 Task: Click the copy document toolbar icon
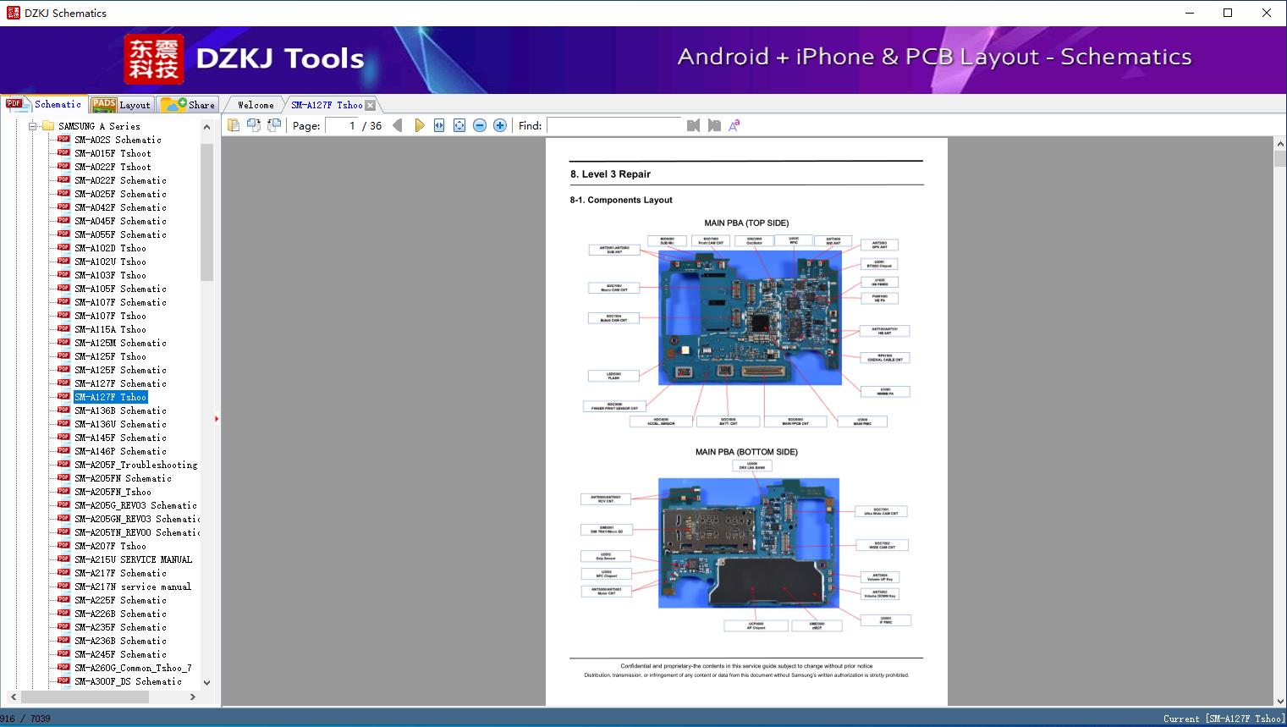coord(233,125)
